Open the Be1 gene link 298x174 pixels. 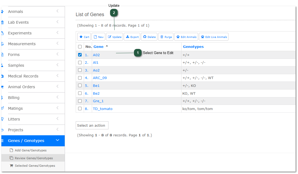(x=96, y=86)
